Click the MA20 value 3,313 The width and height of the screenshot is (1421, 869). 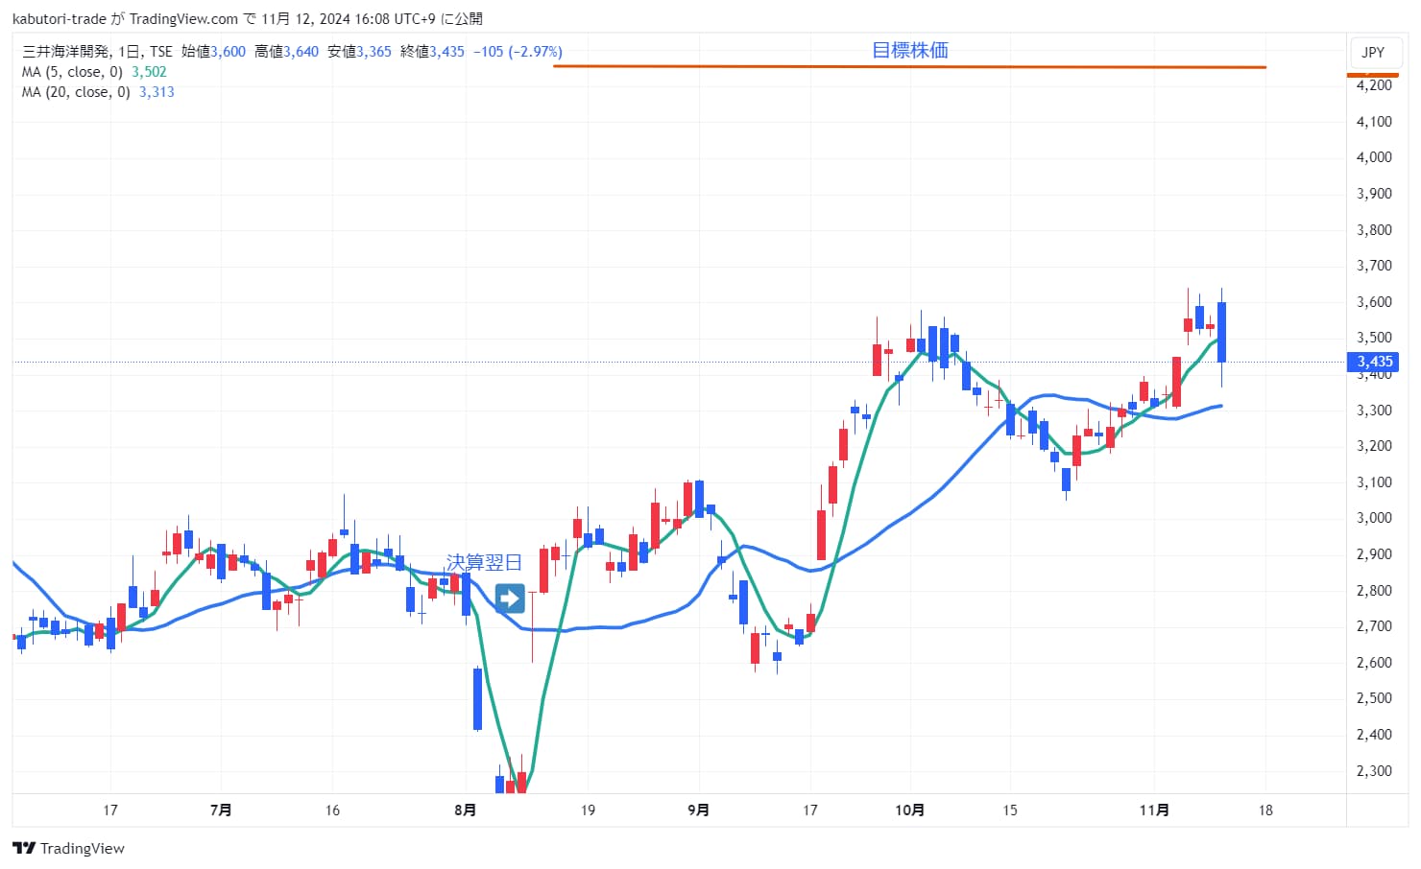[x=157, y=92]
